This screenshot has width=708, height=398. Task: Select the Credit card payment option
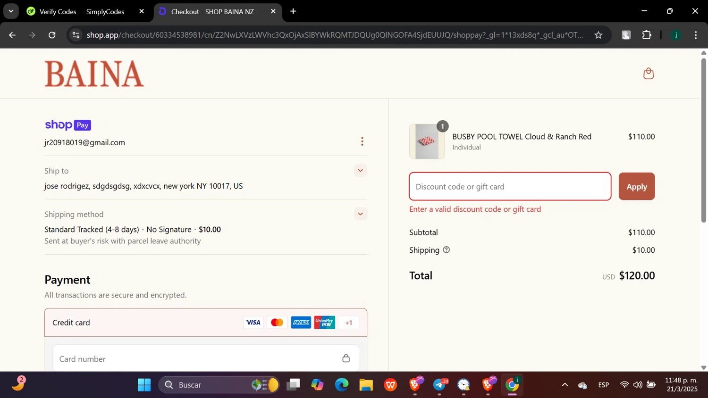click(x=206, y=323)
